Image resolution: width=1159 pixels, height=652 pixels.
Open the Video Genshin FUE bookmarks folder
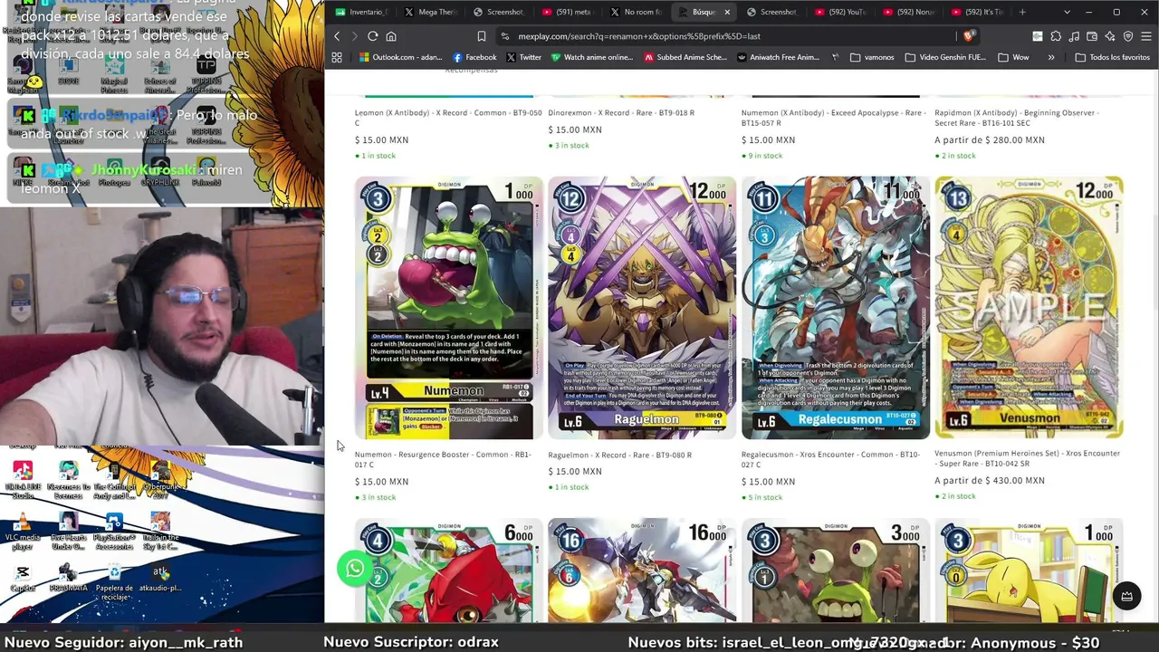click(944, 57)
